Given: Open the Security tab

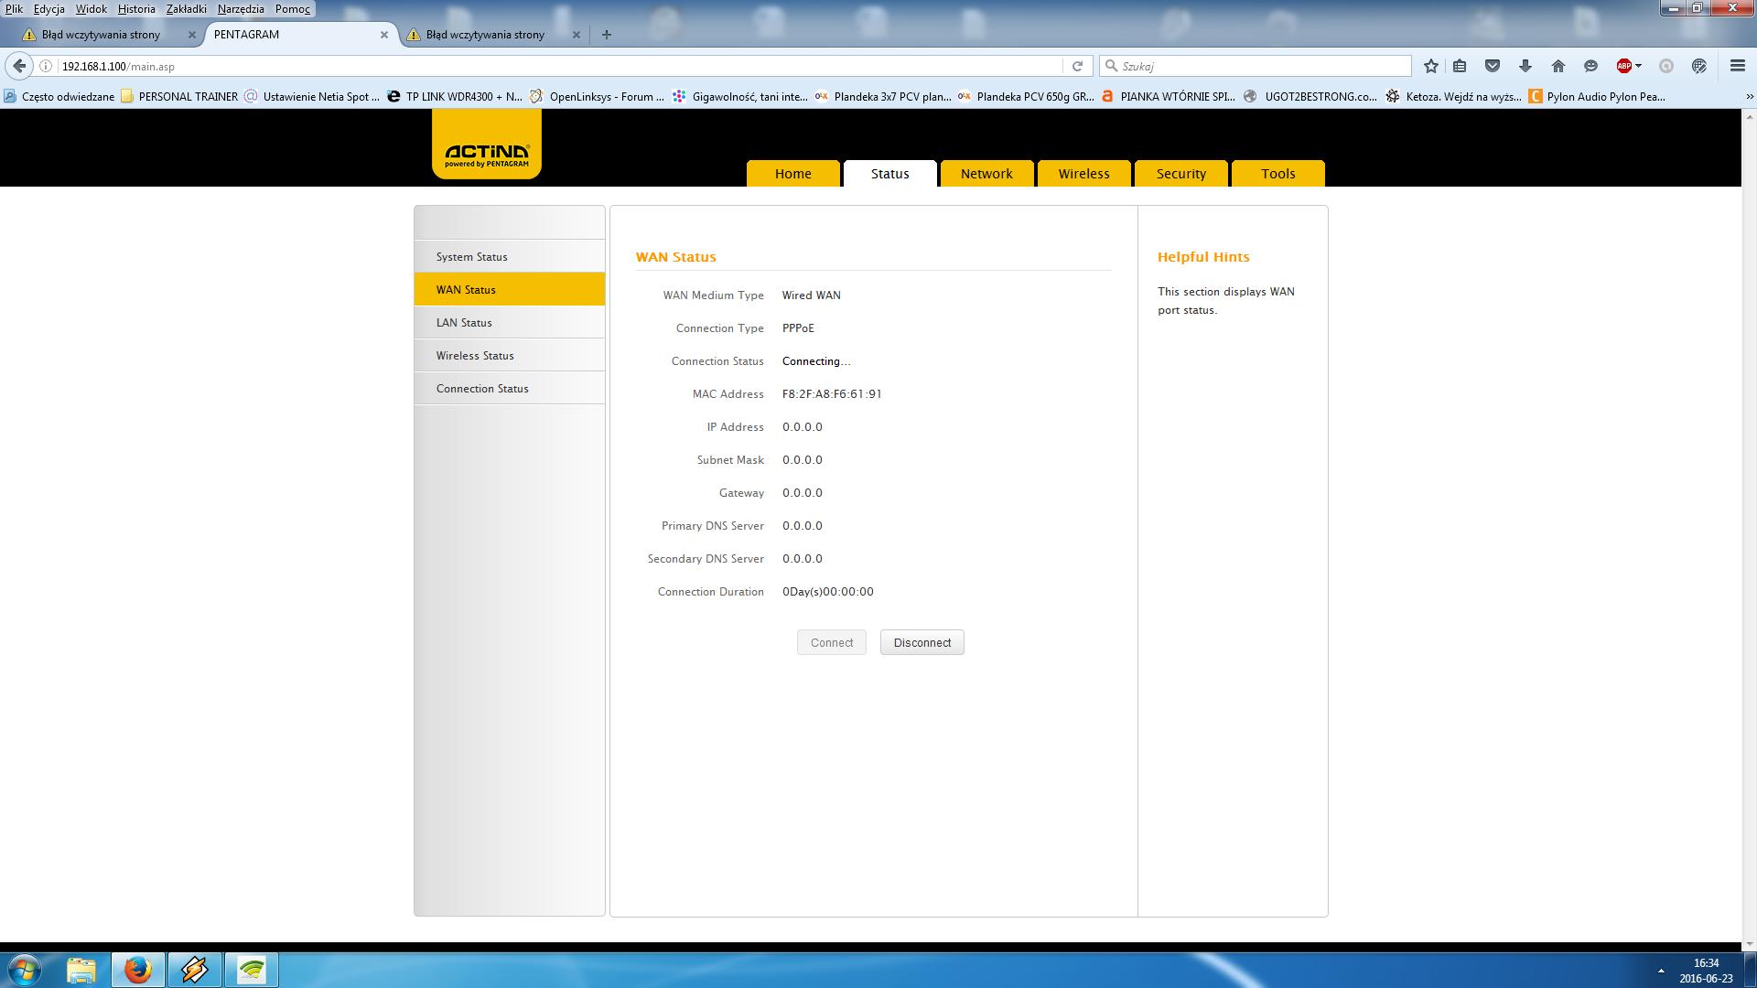Looking at the screenshot, I should pyautogui.click(x=1180, y=174).
